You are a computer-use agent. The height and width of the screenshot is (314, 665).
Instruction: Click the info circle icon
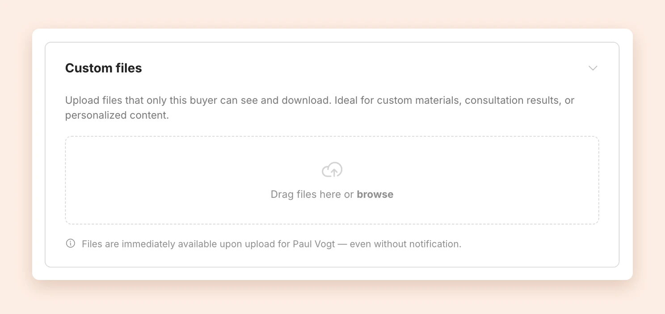point(71,243)
